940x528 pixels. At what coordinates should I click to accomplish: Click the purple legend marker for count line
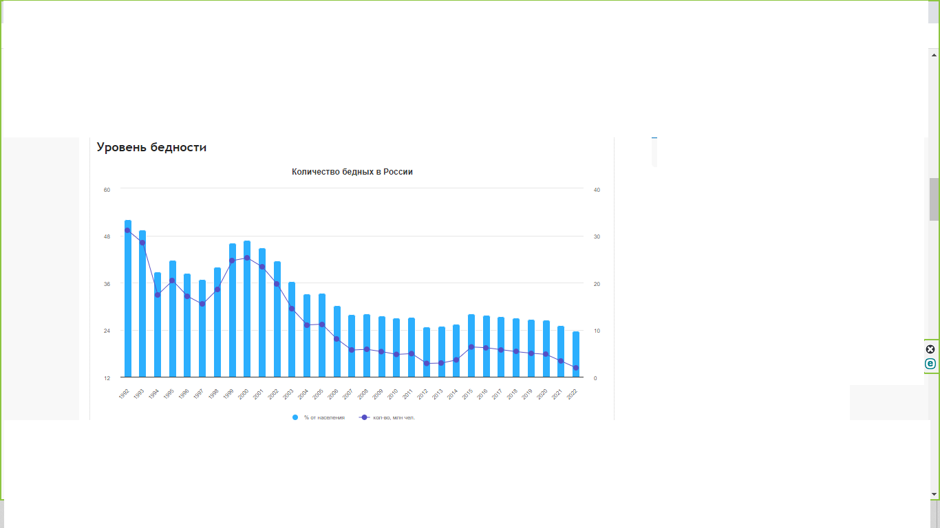[x=364, y=417]
